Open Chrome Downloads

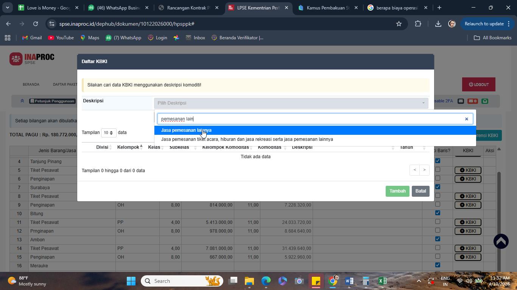click(x=438, y=24)
